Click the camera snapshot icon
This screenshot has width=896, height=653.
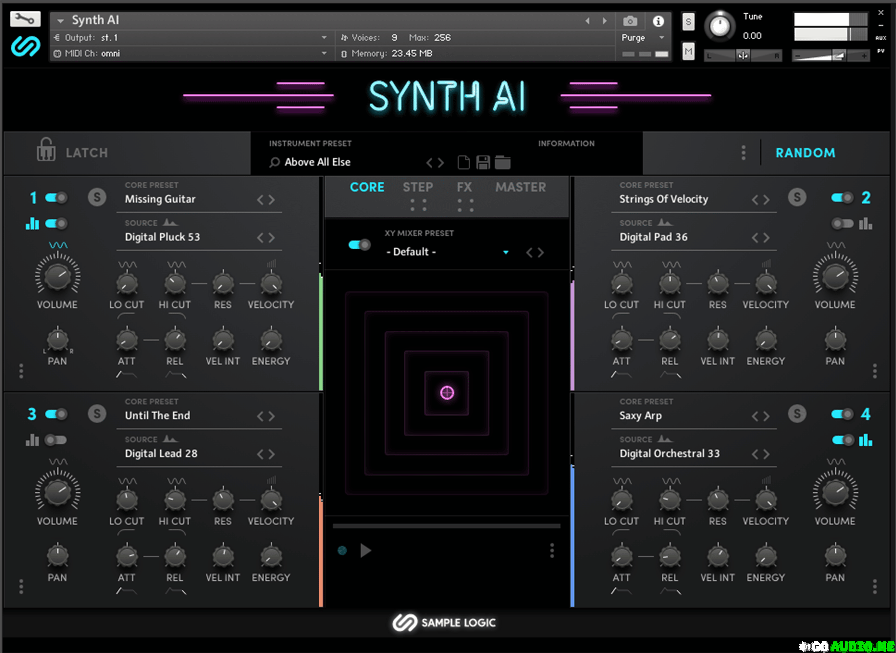[x=630, y=21]
